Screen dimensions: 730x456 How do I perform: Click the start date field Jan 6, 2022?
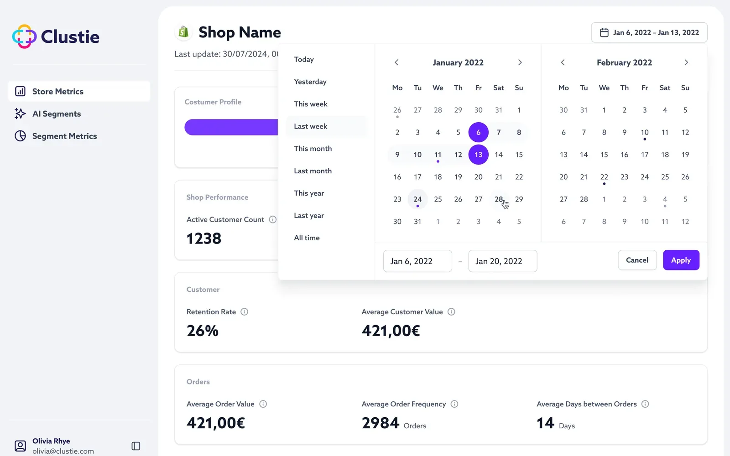click(417, 261)
